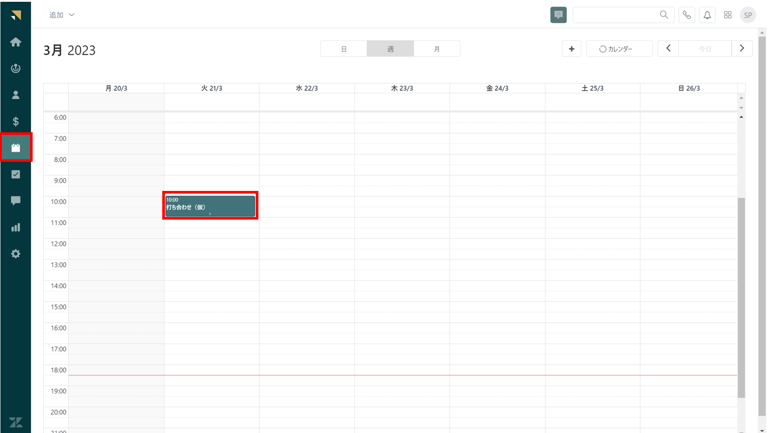Go to next week with right arrow
Image resolution: width=769 pixels, height=433 pixels.
coord(742,49)
